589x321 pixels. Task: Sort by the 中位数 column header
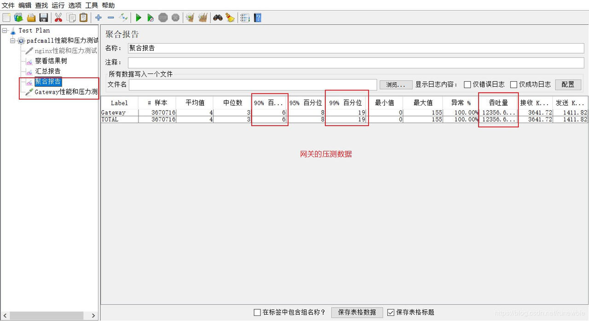click(x=233, y=103)
